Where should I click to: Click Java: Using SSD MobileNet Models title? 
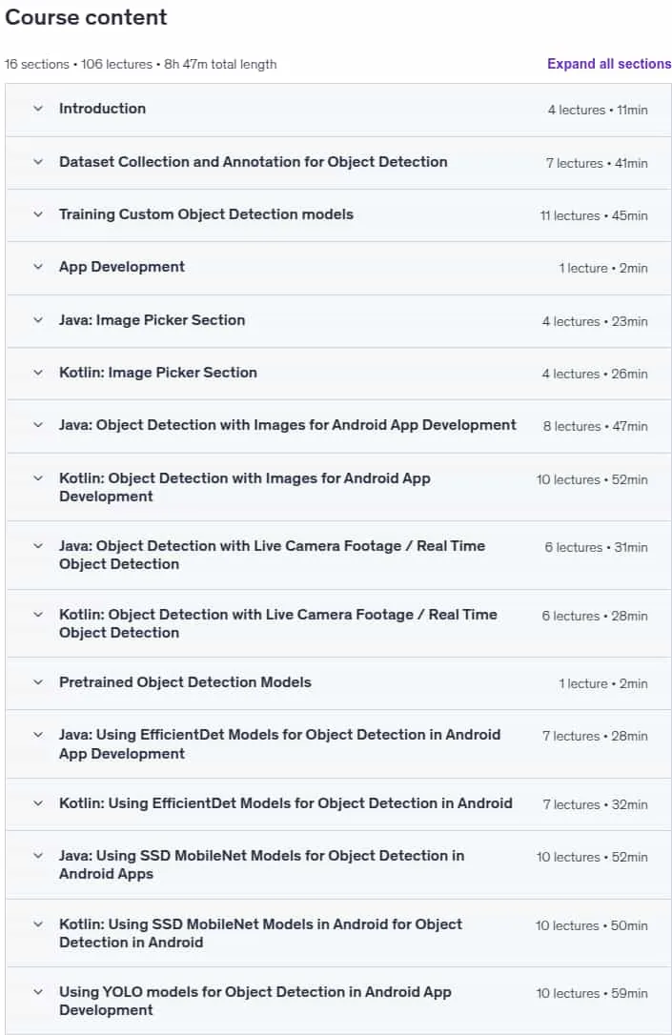(x=261, y=864)
